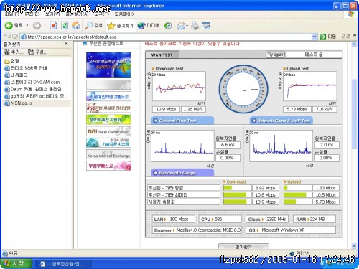Open the 도움말 (Help) menu
This screenshot has width=359, height=269.
pyautogui.click(x=123, y=14)
